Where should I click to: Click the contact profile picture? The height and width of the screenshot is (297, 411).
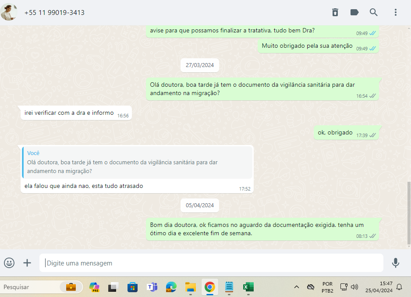[x=9, y=12]
